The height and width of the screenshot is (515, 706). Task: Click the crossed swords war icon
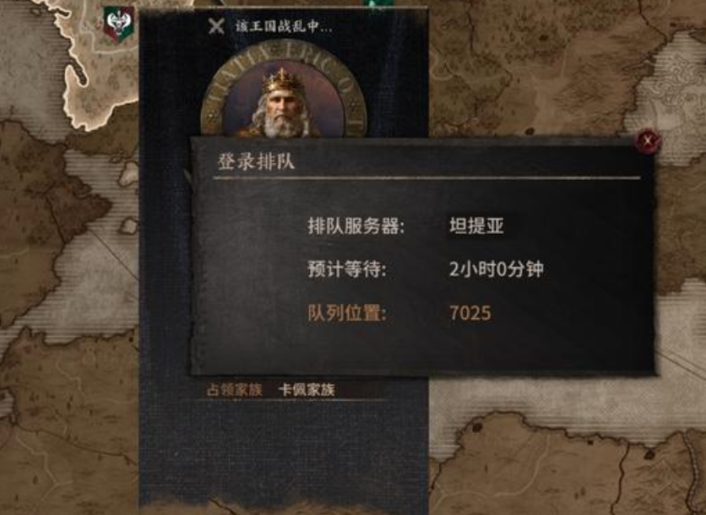point(216,26)
